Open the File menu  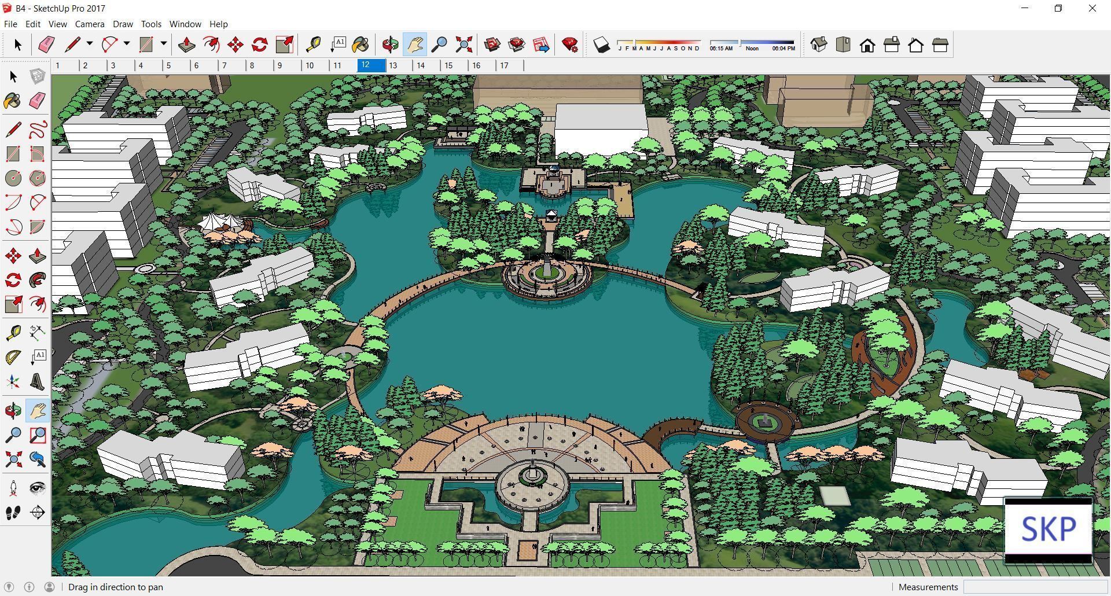coord(10,24)
